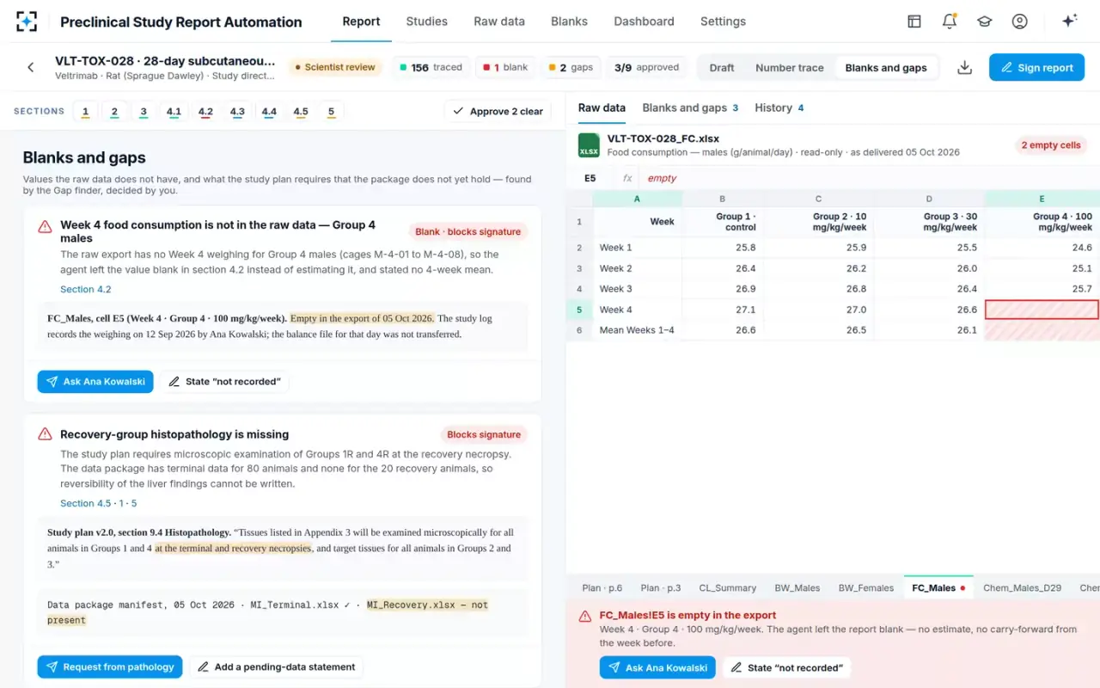Select column header E

click(x=1042, y=199)
